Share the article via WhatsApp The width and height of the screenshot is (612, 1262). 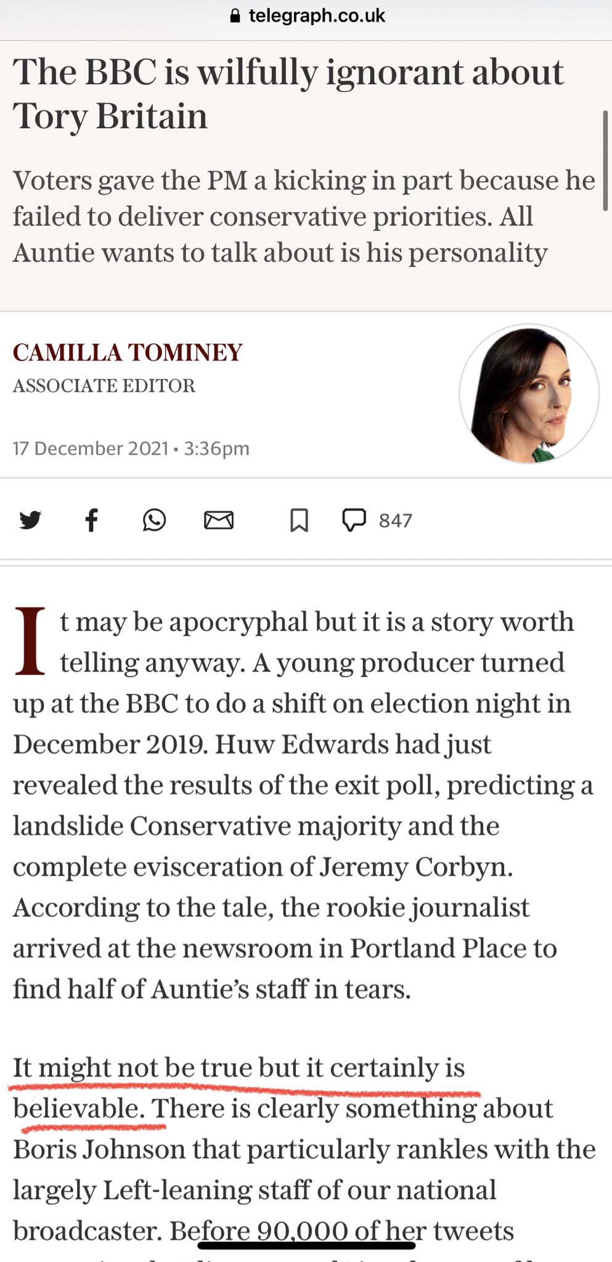pos(154,521)
